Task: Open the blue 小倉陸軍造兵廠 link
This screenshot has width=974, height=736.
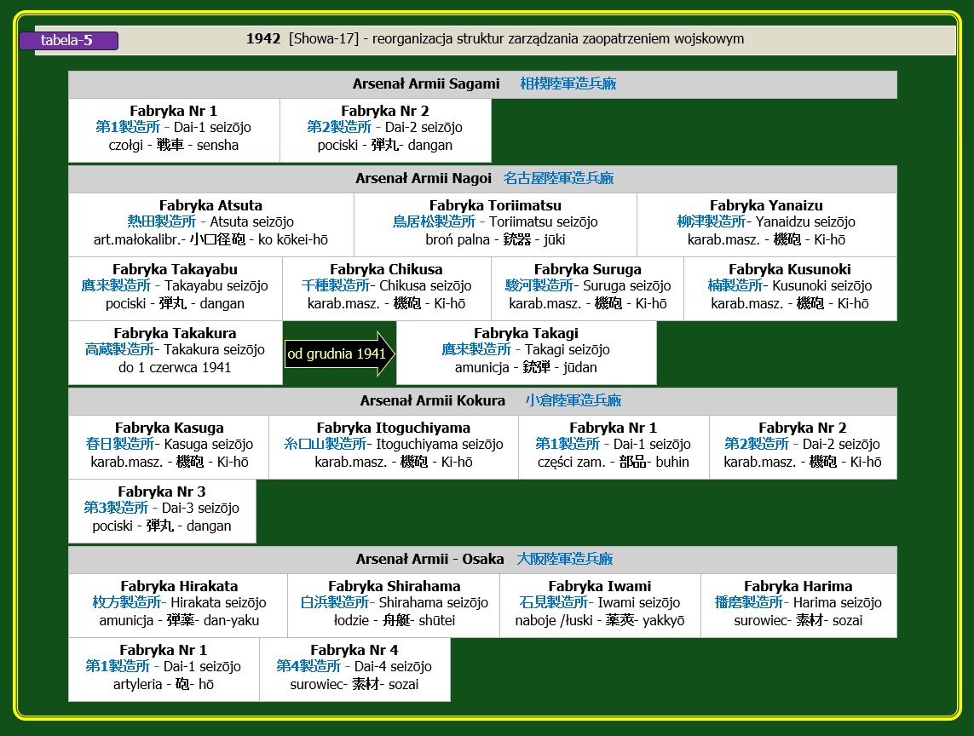Action: 573,401
